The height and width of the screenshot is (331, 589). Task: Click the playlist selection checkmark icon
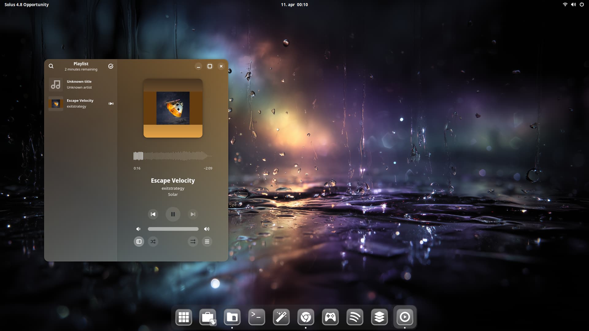click(111, 66)
